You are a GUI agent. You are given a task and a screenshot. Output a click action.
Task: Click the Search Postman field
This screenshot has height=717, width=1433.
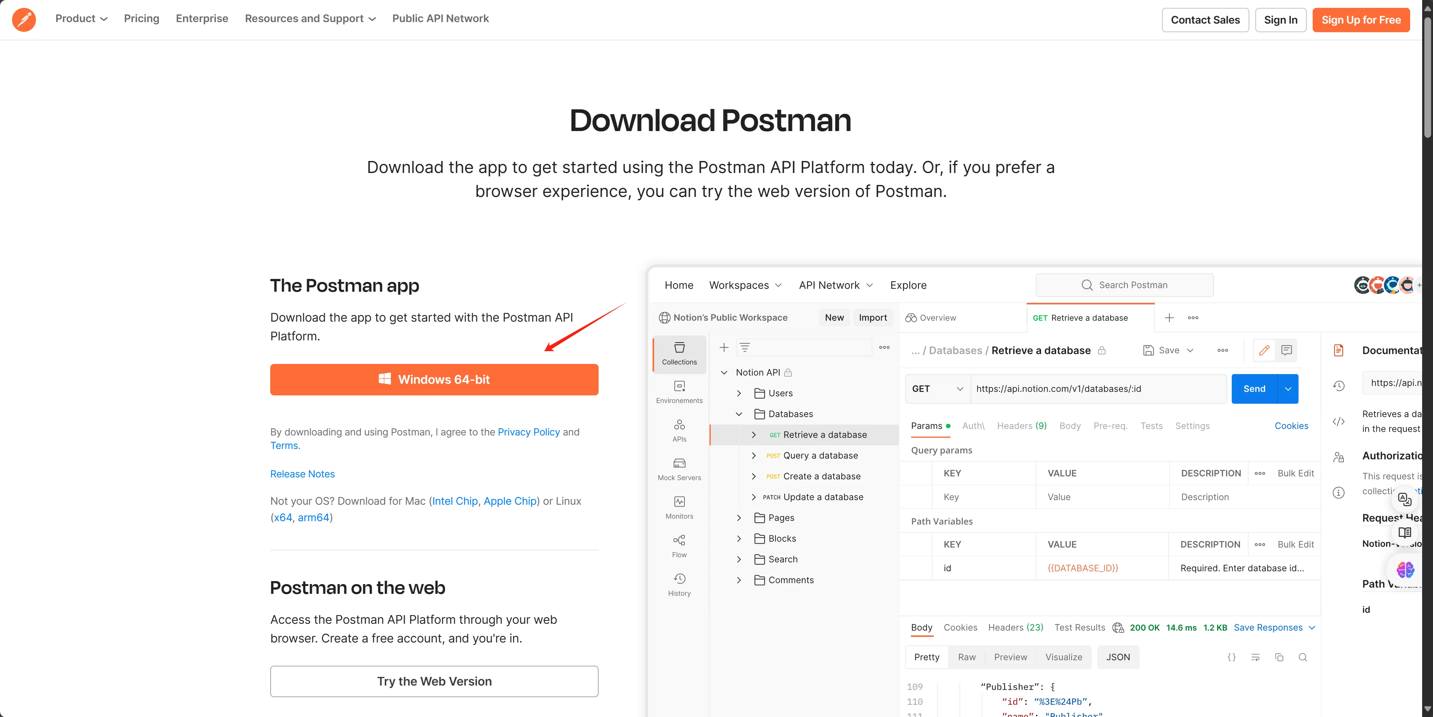(x=1125, y=285)
